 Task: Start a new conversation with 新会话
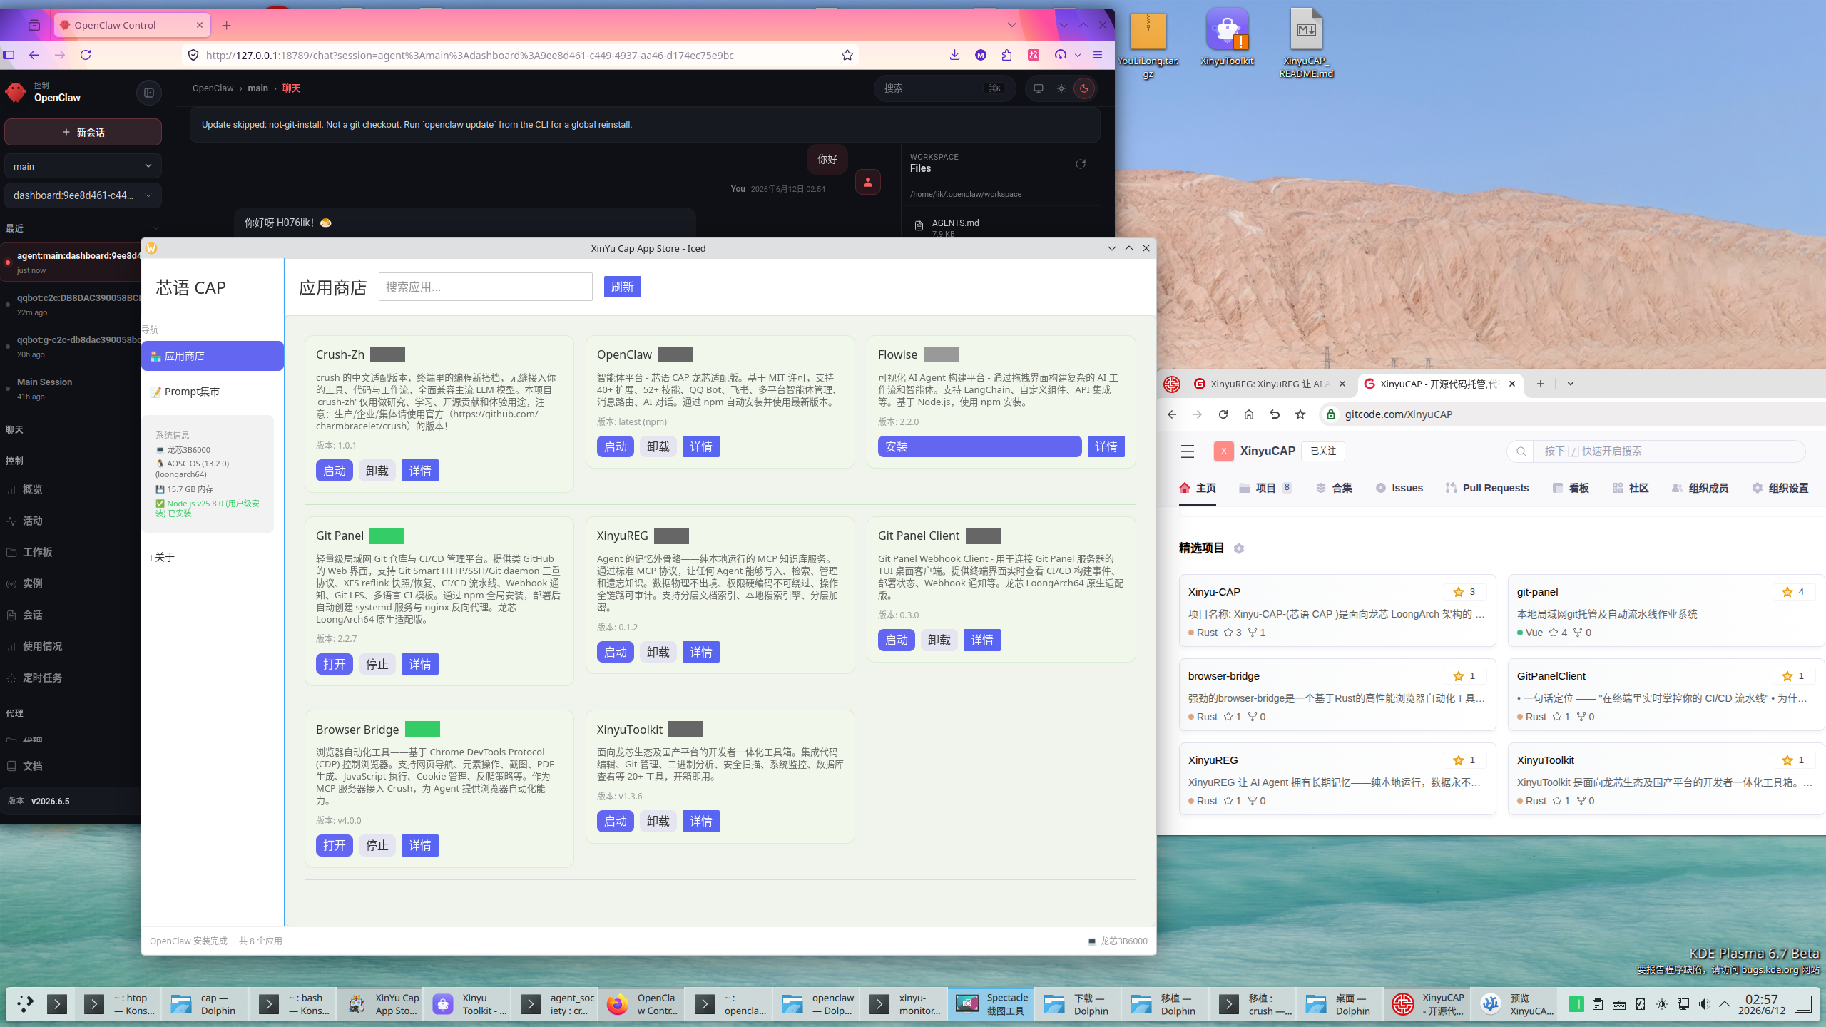point(83,132)
